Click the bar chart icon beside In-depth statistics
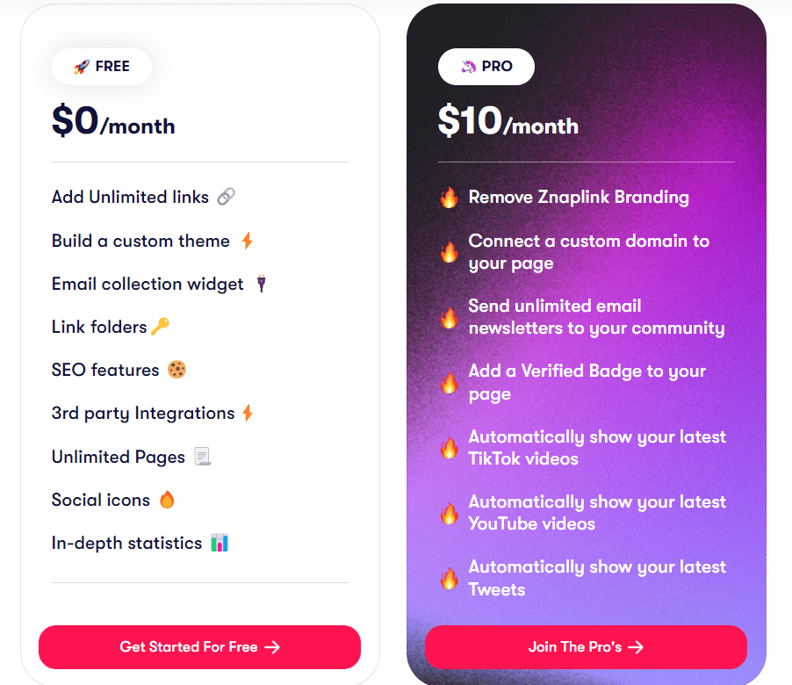Screen dimensions: 792x685 (220, 543)
